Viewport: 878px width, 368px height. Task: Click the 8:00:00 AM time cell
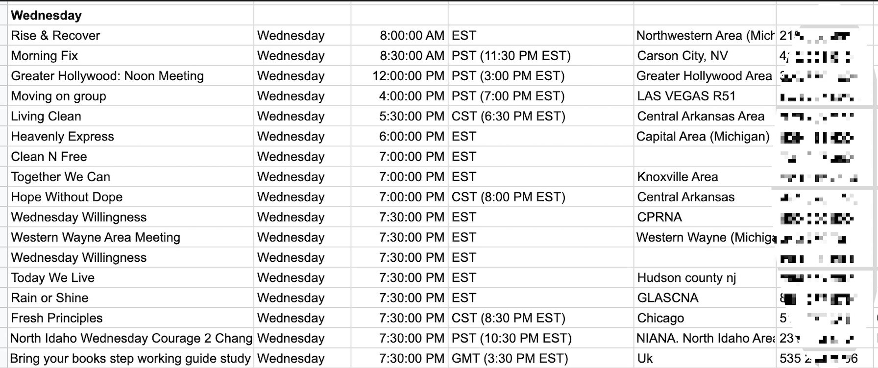click(399, 35)
